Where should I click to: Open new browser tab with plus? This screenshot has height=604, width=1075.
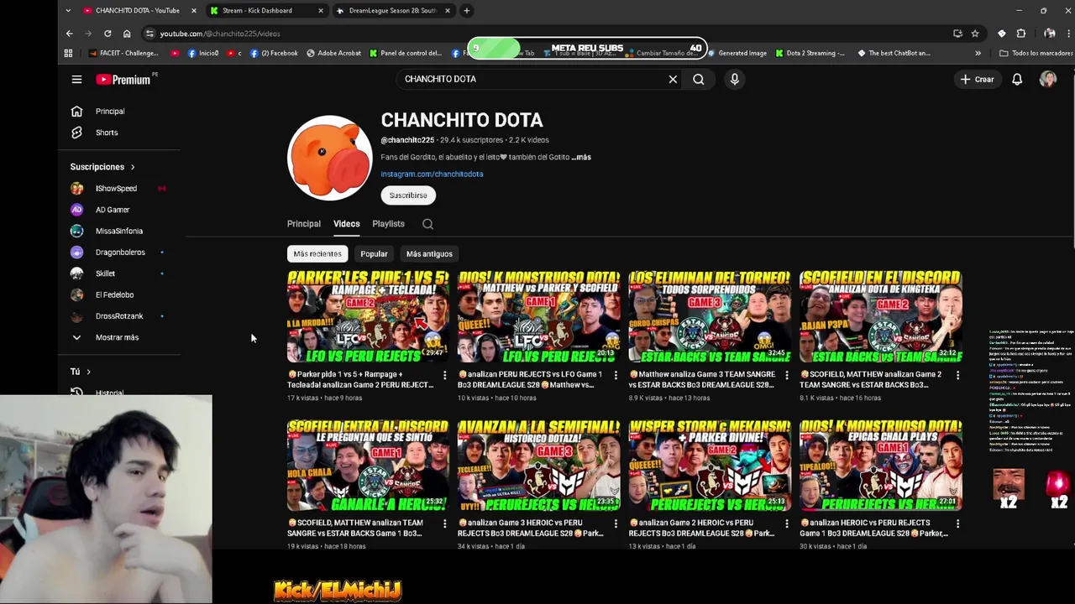(x=466, y=11)
